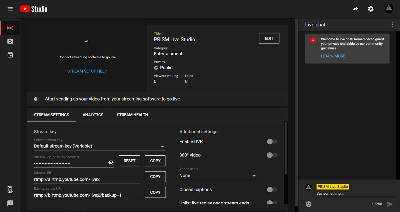Click the share arrow icon in header
The image size is (400, 212).
point(355,9)
